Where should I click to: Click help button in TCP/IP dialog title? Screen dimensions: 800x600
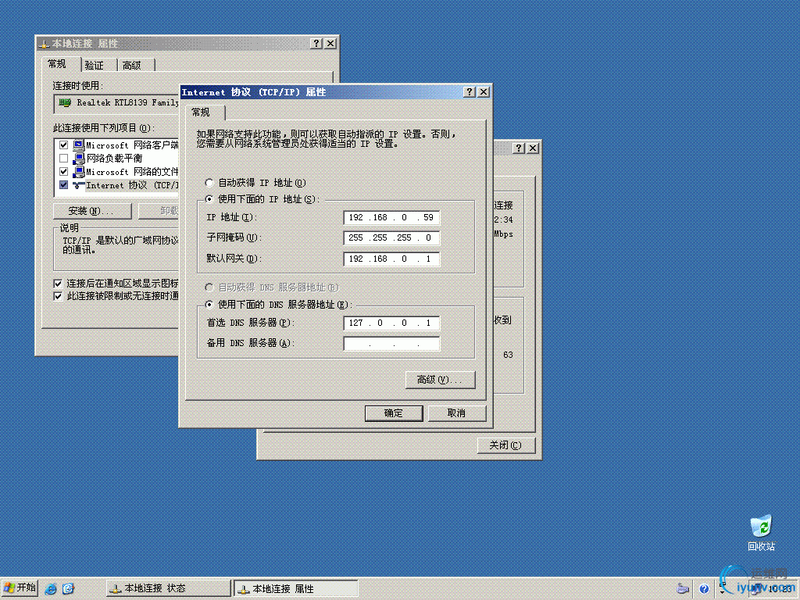470,92
